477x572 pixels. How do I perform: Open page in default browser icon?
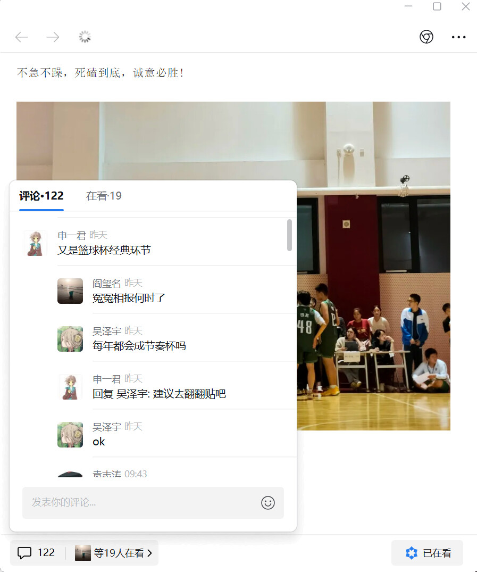point(426,37)
